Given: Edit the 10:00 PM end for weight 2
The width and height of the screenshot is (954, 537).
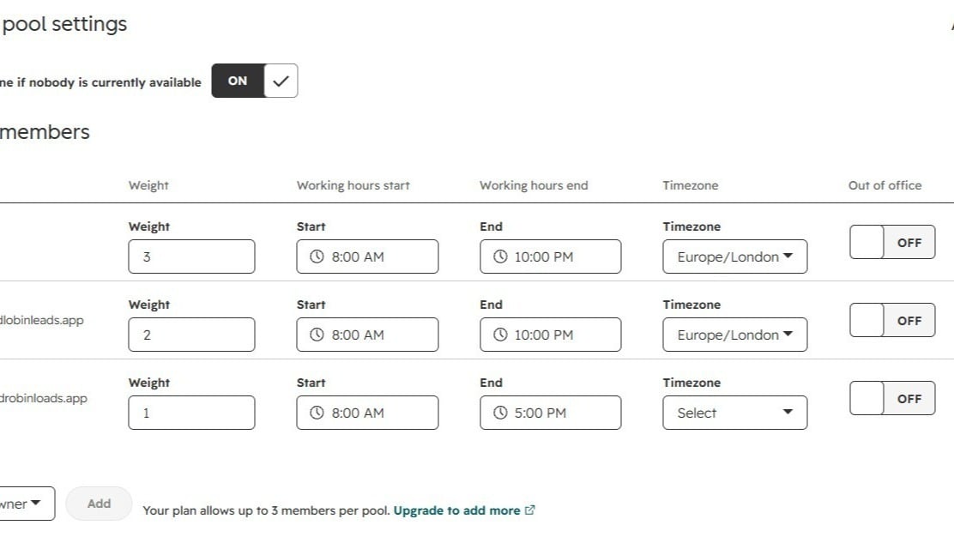Looking at the screenshot, I should [x=551, y=335].
